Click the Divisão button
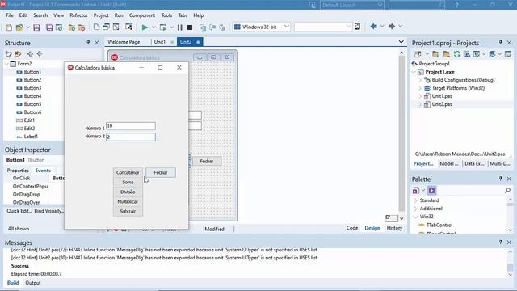Image resolution: width=517 pixels, height=291 pixels. (x=128, y=192)
